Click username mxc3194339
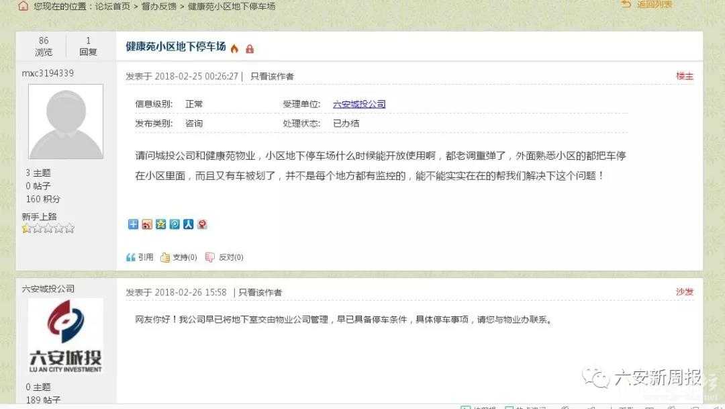The width and height of the screenshot is (725, 409). pyautogui.click(x=48, y=73)
